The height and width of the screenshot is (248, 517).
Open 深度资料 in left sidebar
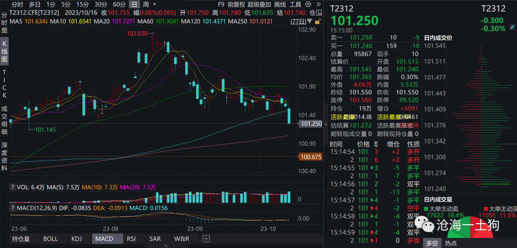[x=5, y=157]
